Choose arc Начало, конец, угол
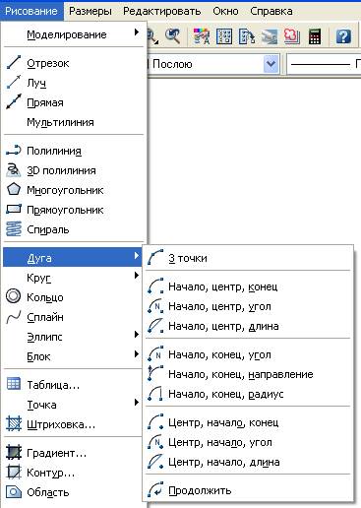The width and height of the screenshot is (361, 508). tap(248, 354)
